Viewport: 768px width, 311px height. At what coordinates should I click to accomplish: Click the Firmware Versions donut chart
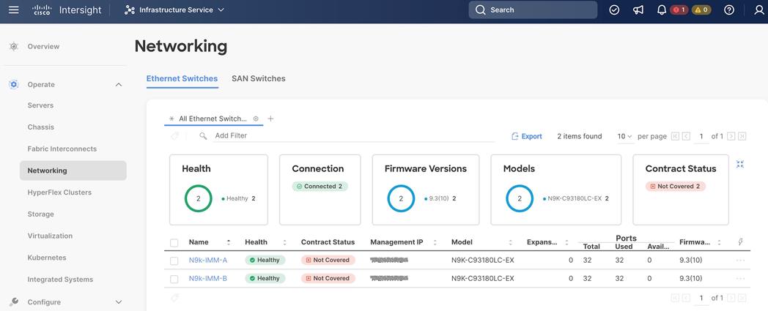(401, 198)
